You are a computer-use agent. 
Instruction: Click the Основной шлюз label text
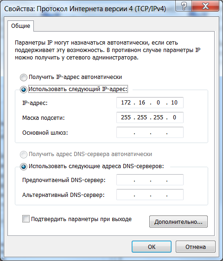[x=45, y=133]
